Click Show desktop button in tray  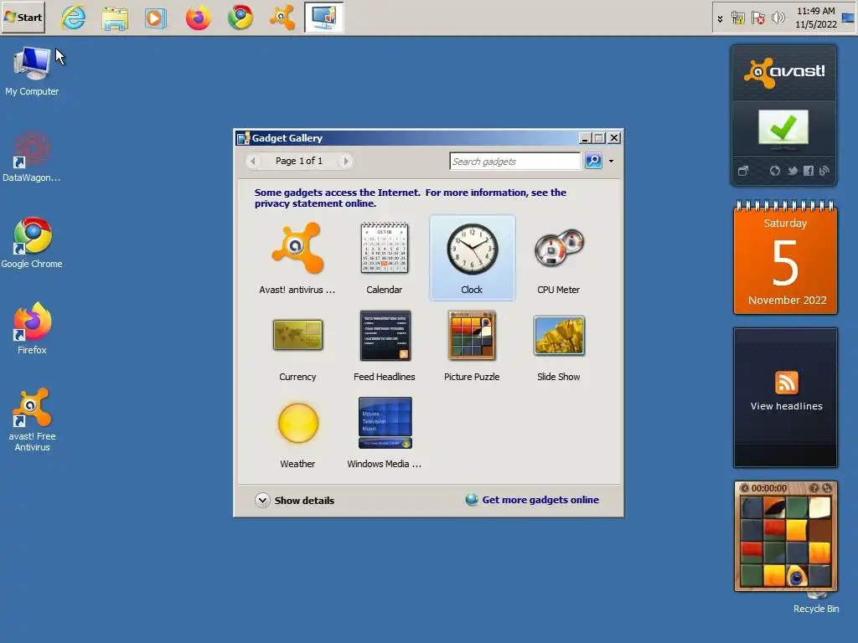(848, 18)
